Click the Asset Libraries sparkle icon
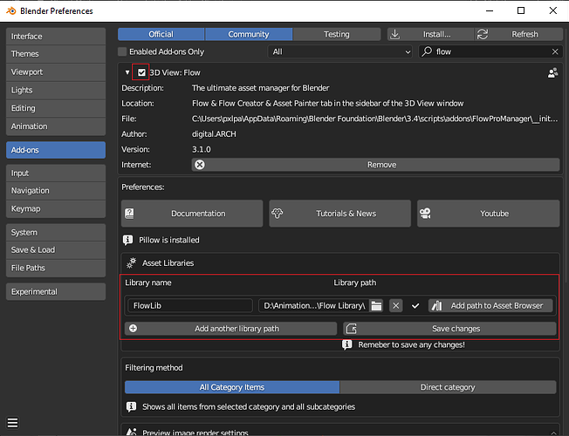Screen dimensions: 569x436 click(131, 262)
